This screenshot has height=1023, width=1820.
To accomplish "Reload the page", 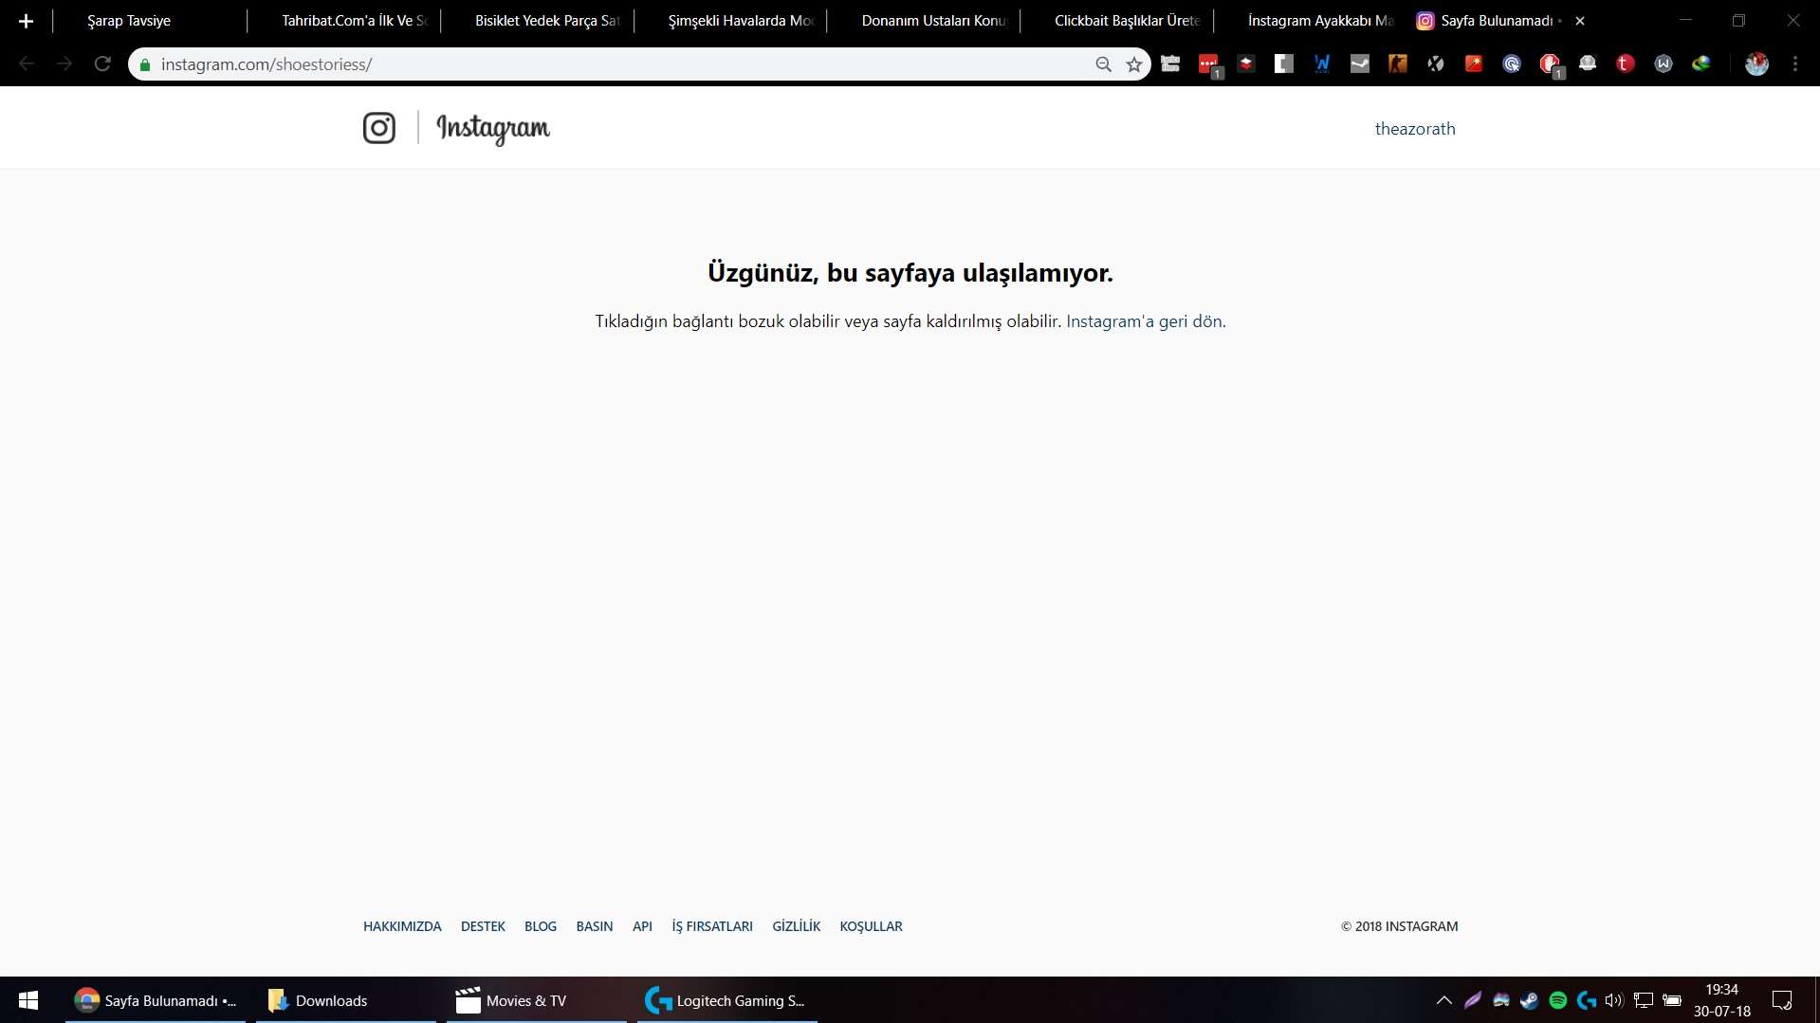I will pyautogui.click(x=102, y=64).
